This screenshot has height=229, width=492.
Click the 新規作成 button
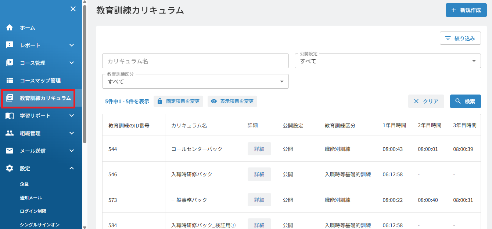click(466, 10)
